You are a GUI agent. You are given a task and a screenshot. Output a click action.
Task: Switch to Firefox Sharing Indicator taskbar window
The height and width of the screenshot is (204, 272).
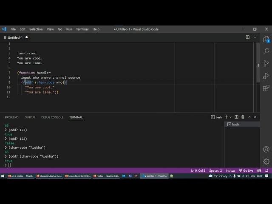point(106,176)
